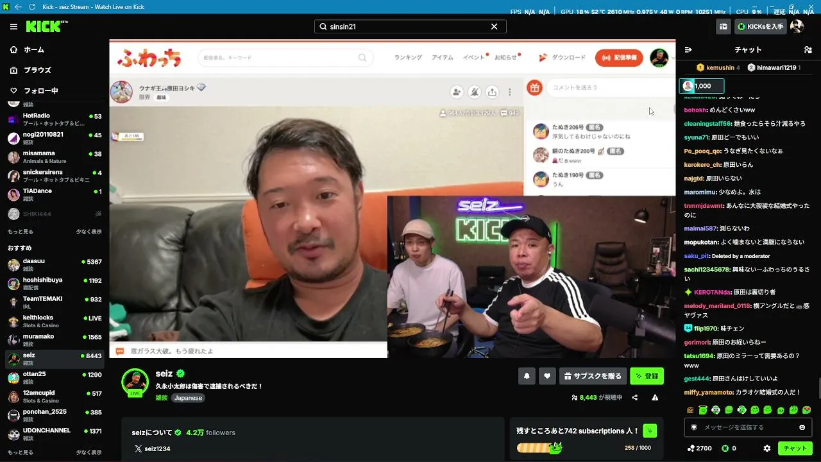Screen dimensions: 821x462
Task: Send the message with the チャット button
Action: tap(795, 449)
